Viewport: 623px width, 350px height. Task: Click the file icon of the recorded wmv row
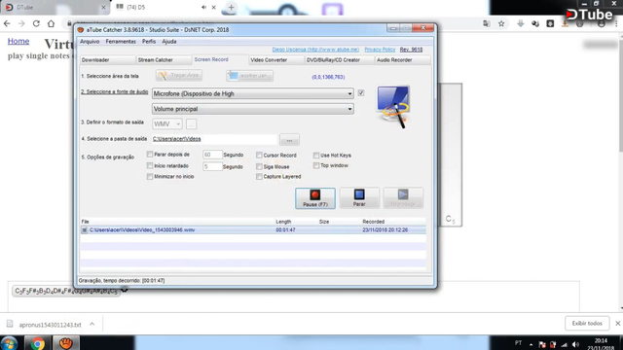[85, 230]
